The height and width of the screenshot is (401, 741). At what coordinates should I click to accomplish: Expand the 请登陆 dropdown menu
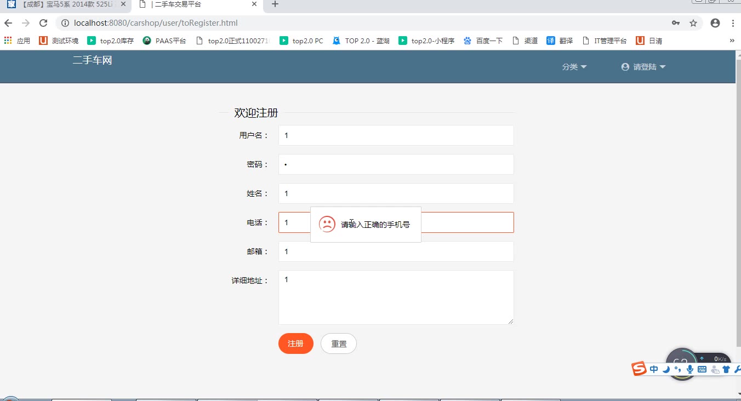[643, 67]
